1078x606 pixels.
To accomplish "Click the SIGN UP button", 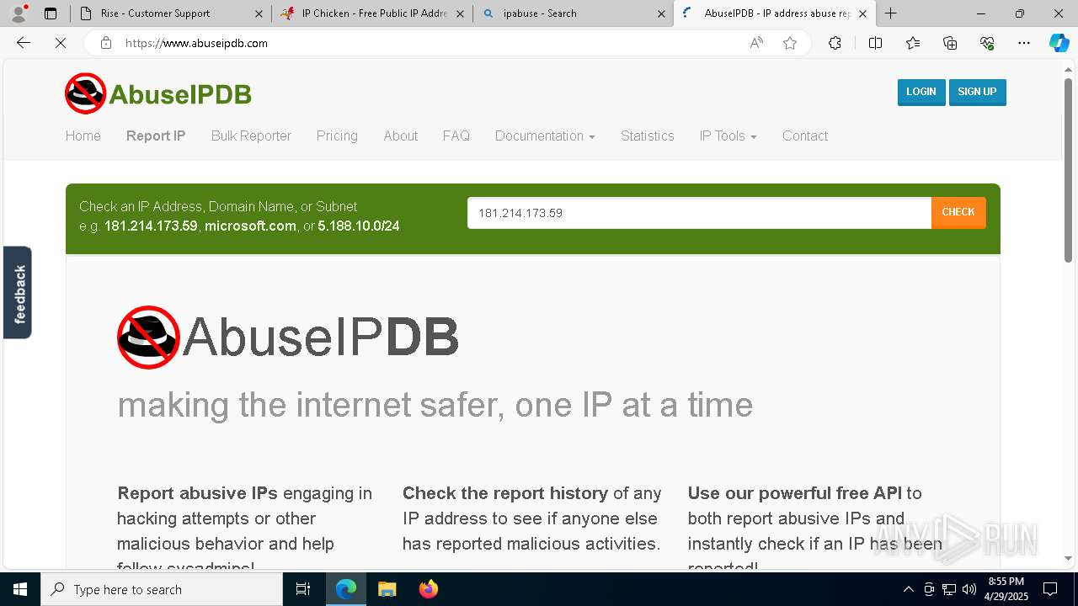I will 977,92.
